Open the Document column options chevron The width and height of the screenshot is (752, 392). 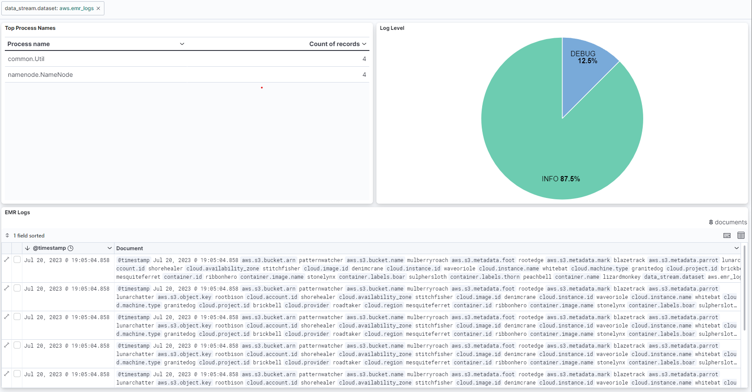(737, 248)
